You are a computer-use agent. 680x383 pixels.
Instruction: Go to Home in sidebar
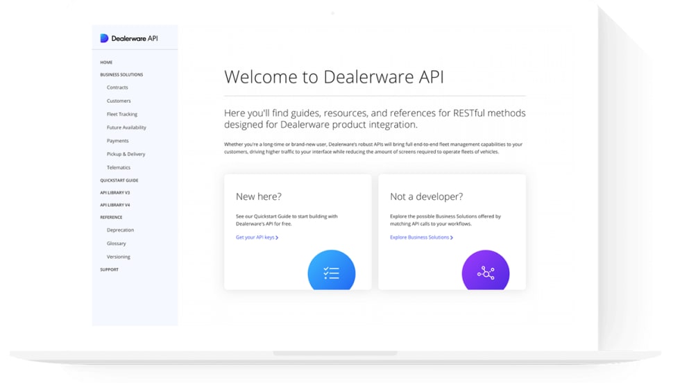(x=106, y=62)
